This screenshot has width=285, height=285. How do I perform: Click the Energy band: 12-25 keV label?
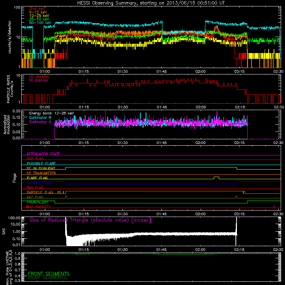tap(52, 113)
